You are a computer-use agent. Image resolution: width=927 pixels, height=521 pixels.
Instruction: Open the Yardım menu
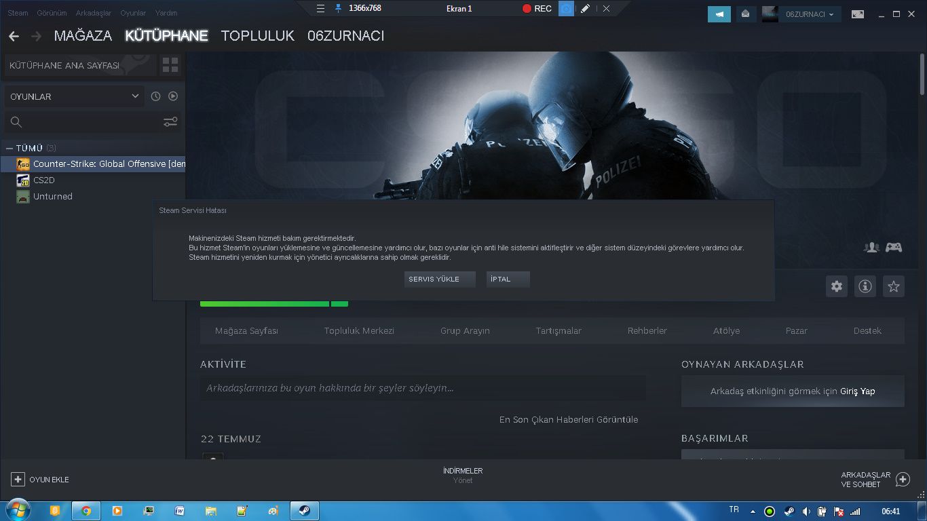166,13
